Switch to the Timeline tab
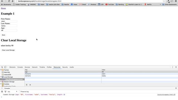Viewport: 178px width, 100px height. click(42, 67)
